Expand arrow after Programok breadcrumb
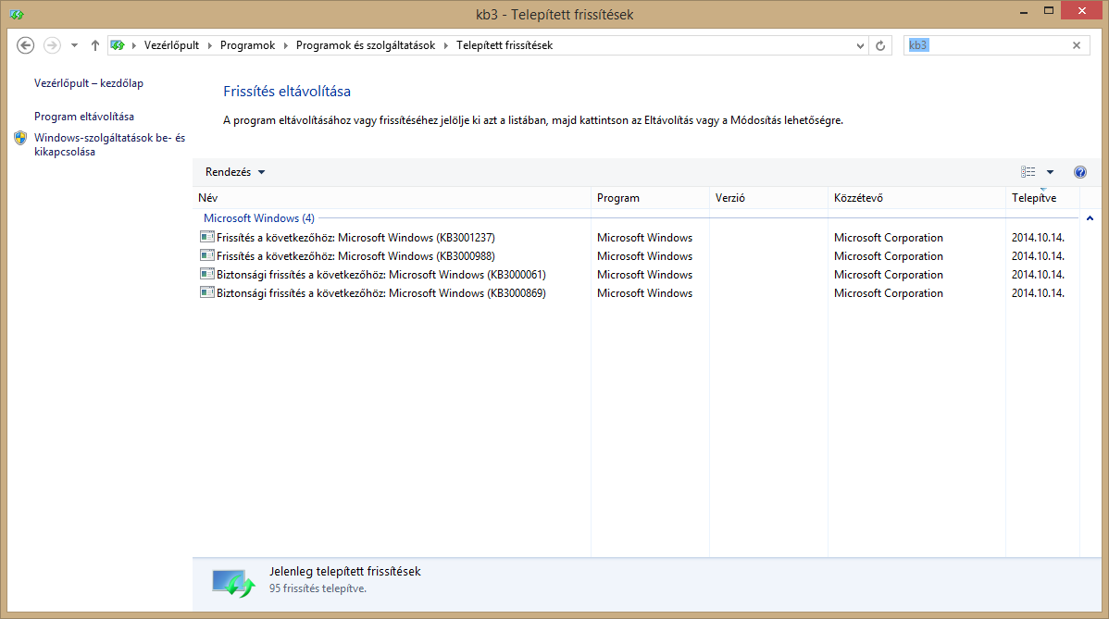The height and width of the screenshot is (619, 1109). pos(286,45)
